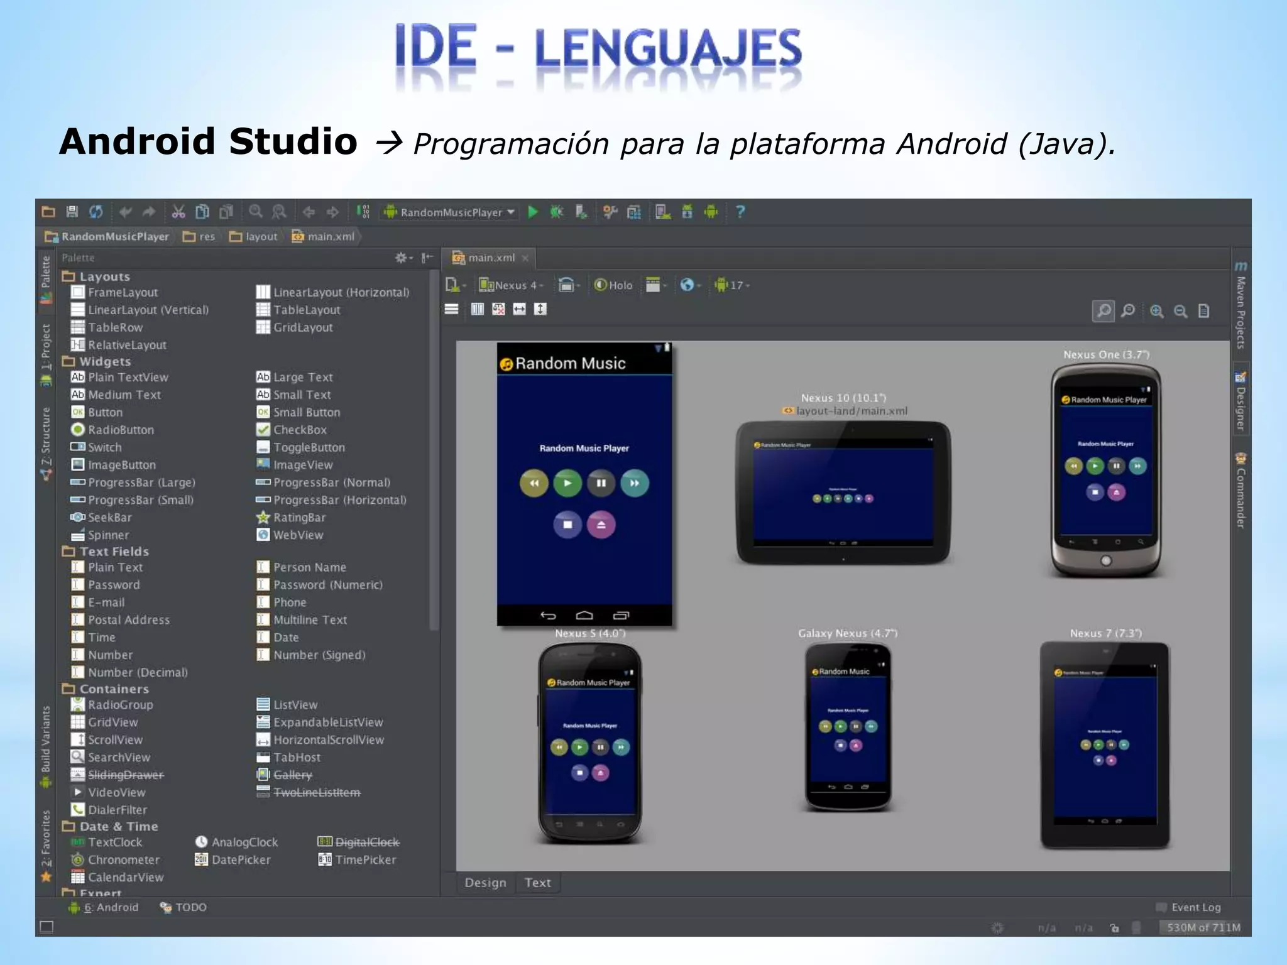
Task: Open the Build Variants side tab
Action: tap(46, 746)
